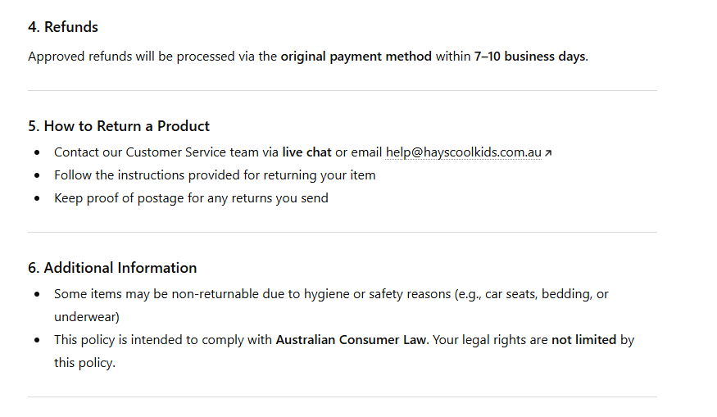Click the external-link arrow icon after the email

(548, 153)
